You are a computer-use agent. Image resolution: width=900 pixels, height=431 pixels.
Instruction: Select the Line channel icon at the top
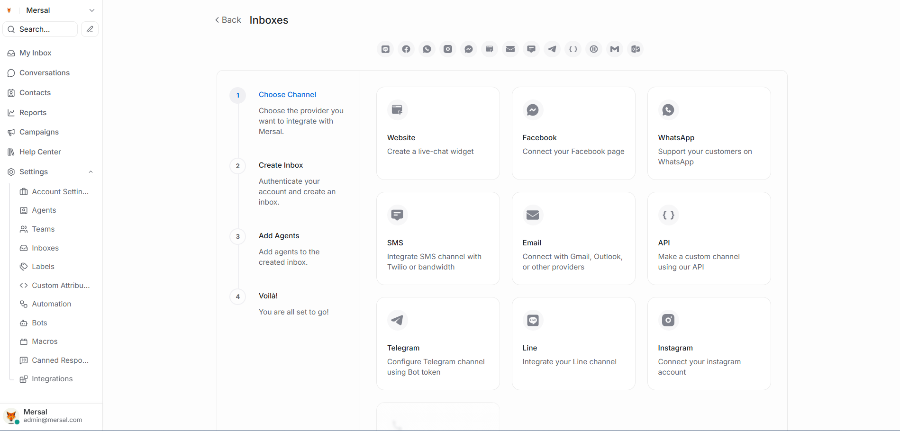point(385,49)
